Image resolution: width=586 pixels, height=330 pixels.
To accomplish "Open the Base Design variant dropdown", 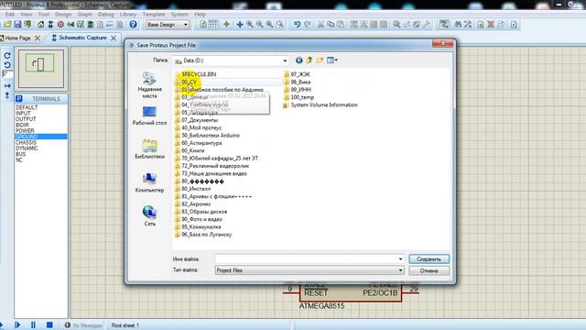I will pos(168,25).
